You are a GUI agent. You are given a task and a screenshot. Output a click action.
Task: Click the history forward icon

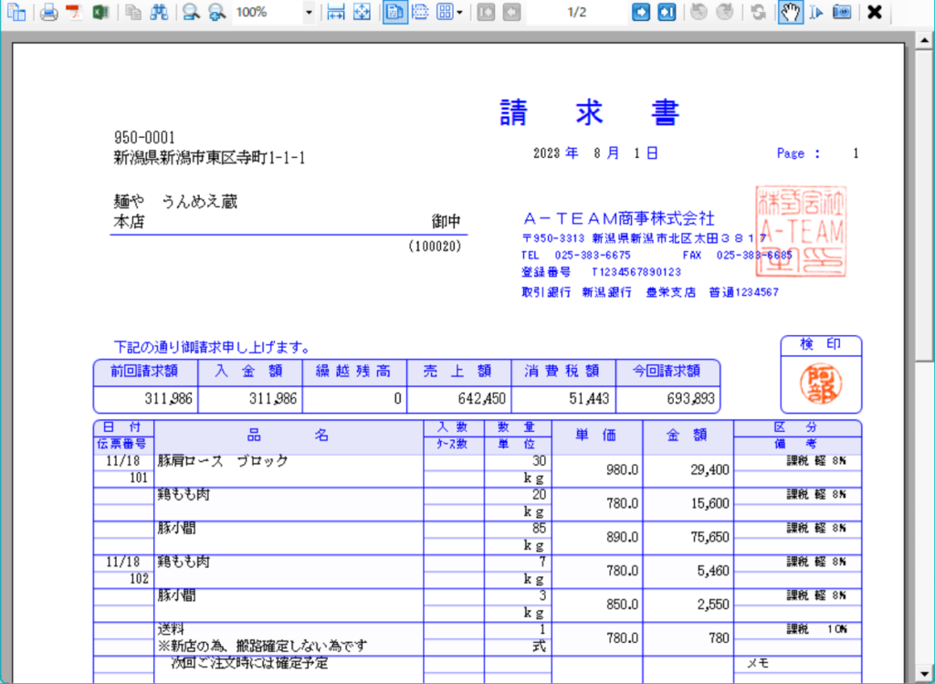[x=724, y=12]
